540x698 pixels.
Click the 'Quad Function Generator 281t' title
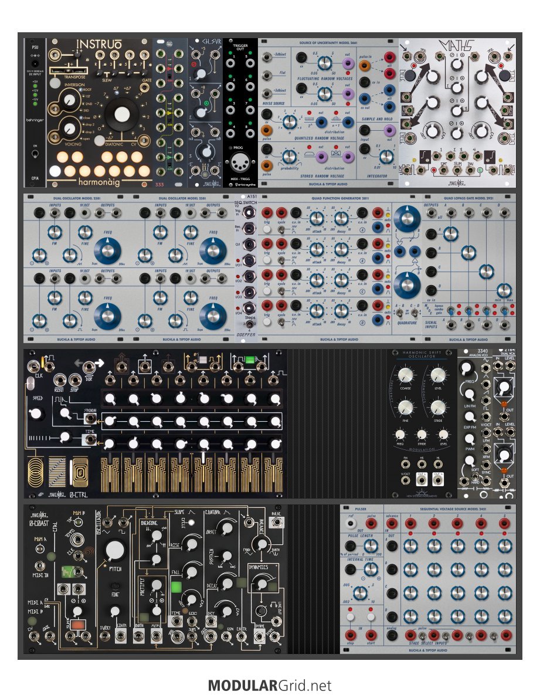coord(339,198)
